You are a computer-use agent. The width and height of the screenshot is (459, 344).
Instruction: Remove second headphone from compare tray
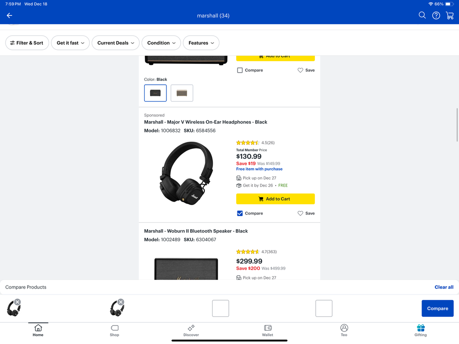point(121,302)
